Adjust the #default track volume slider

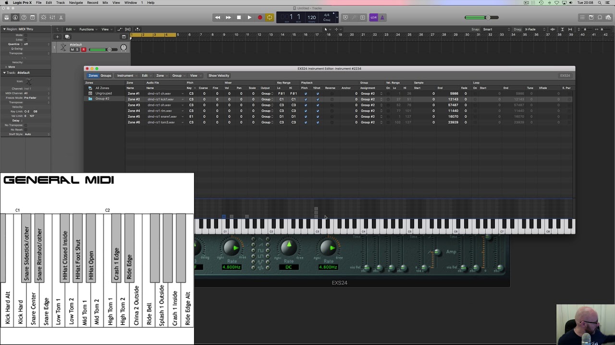tap(102, 50)
